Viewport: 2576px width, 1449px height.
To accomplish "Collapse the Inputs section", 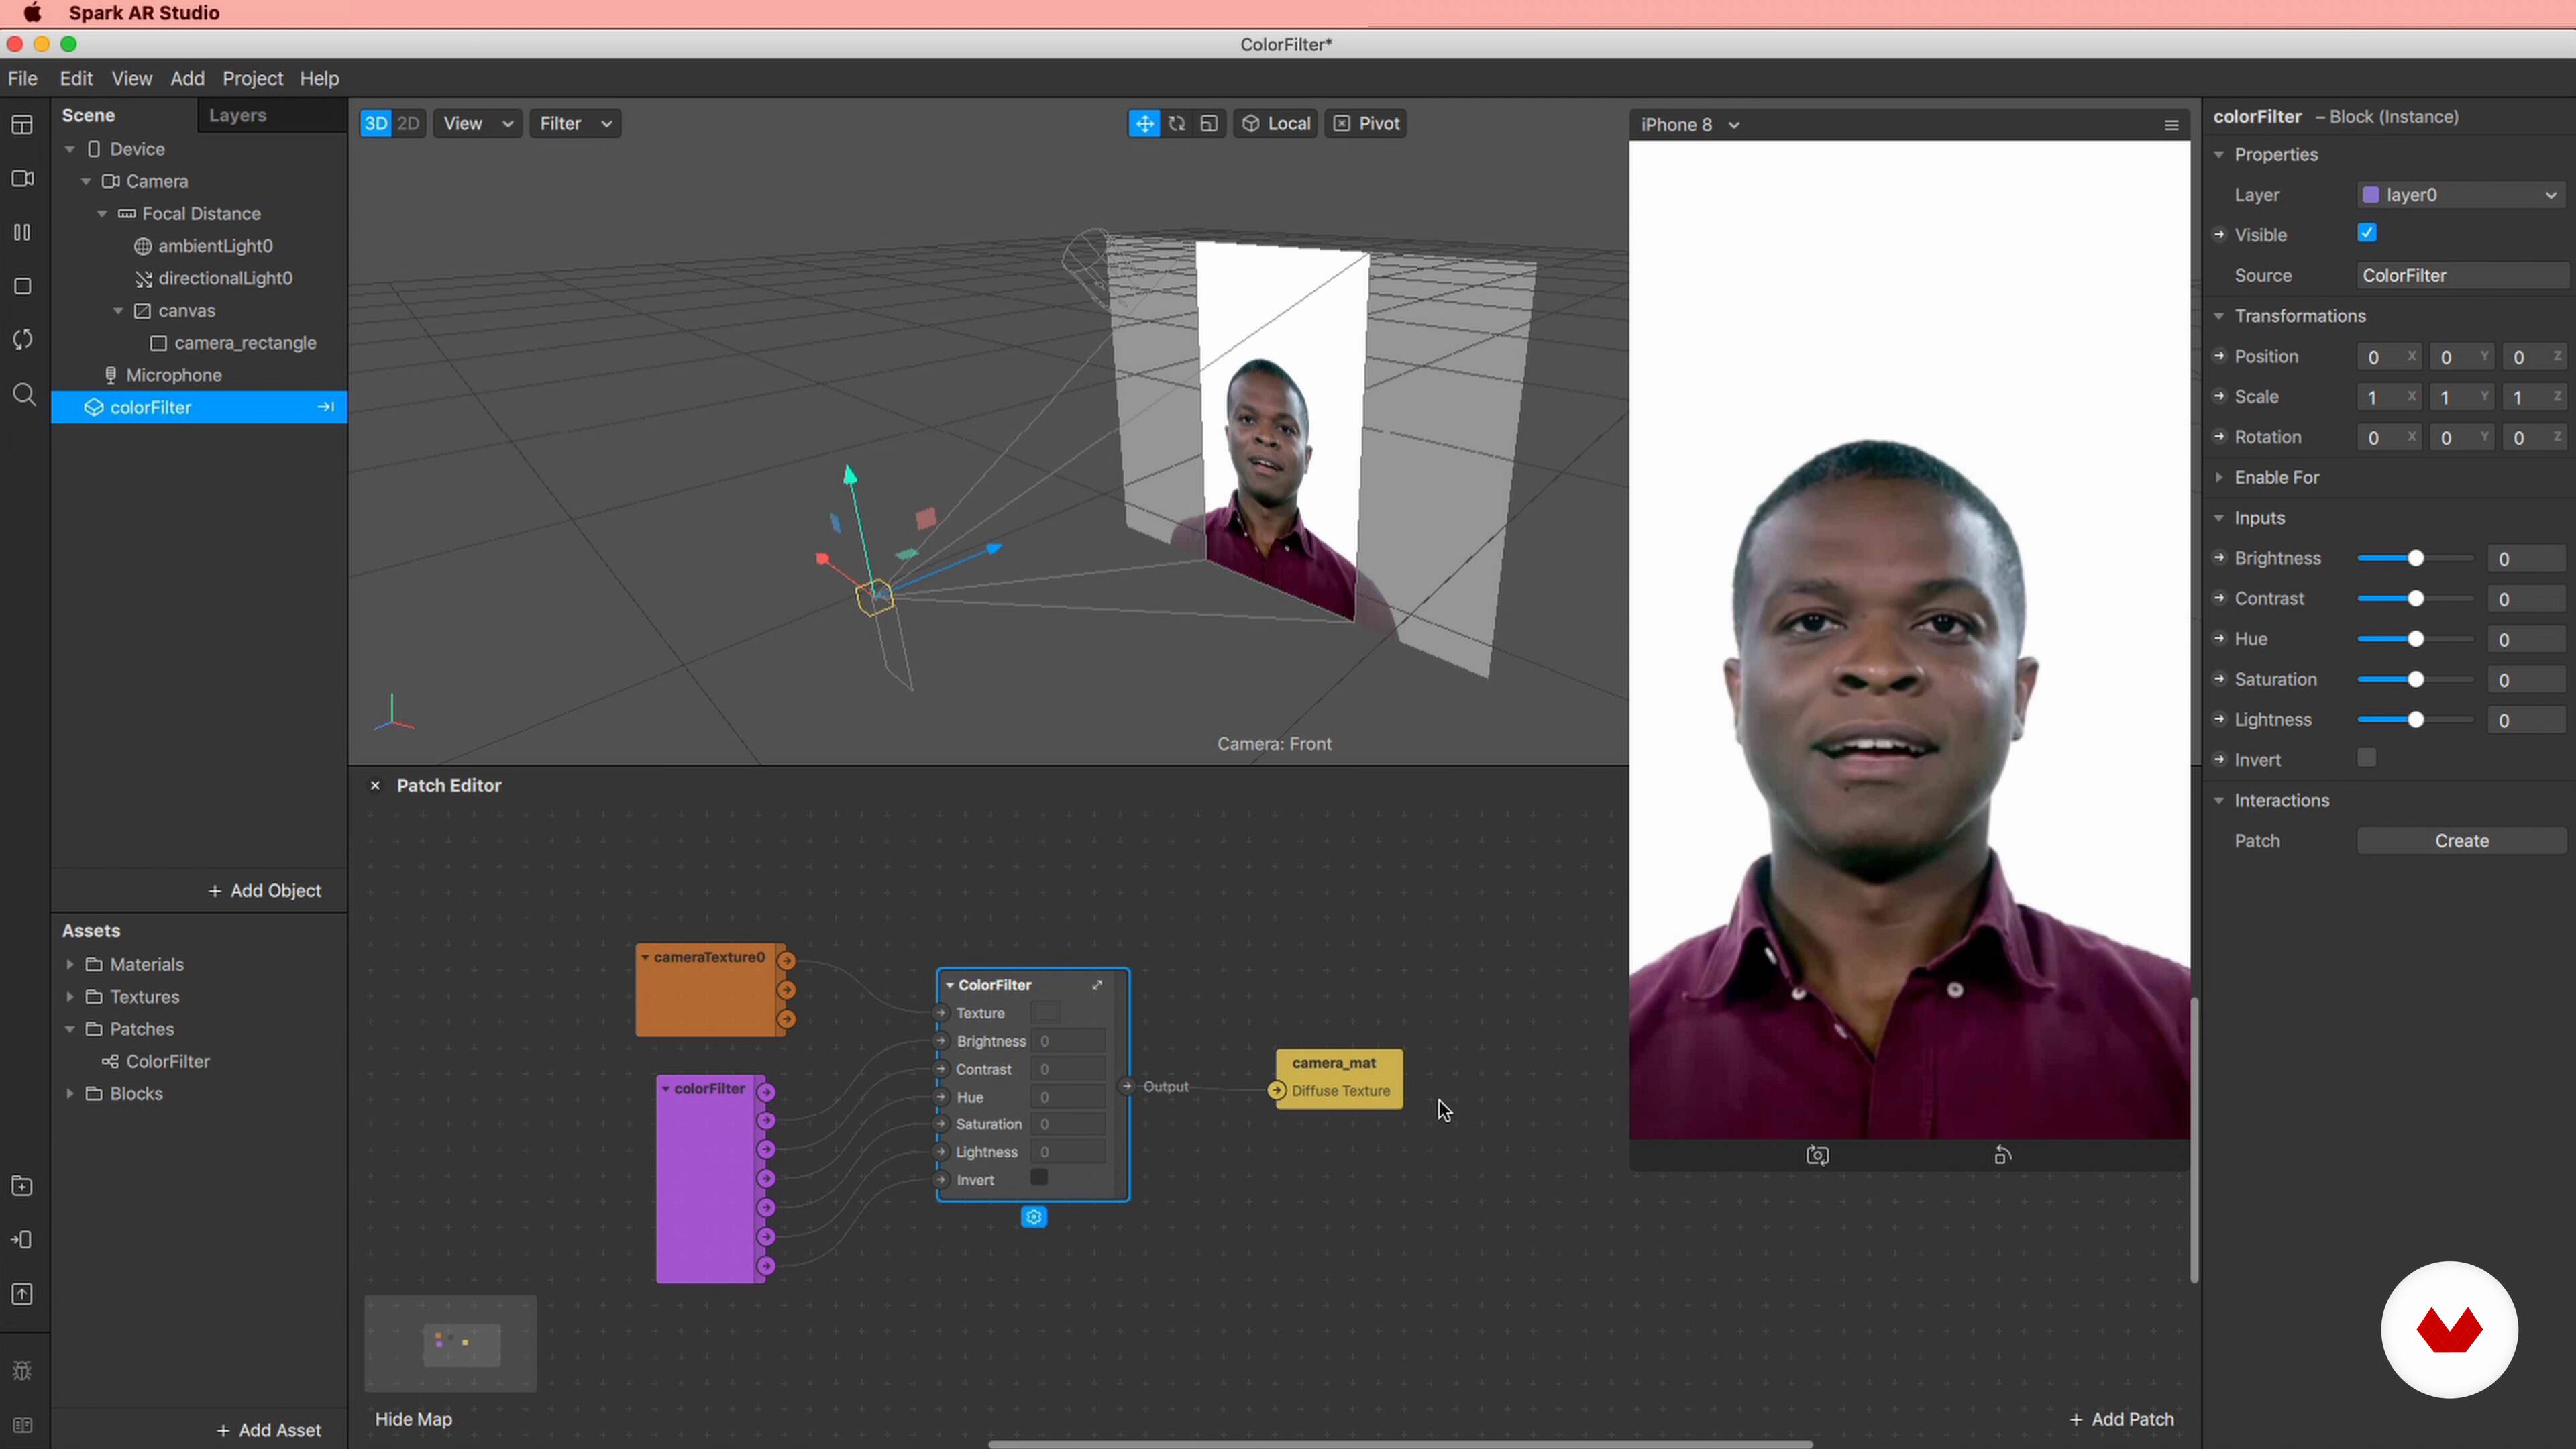I will [2220, 518].
